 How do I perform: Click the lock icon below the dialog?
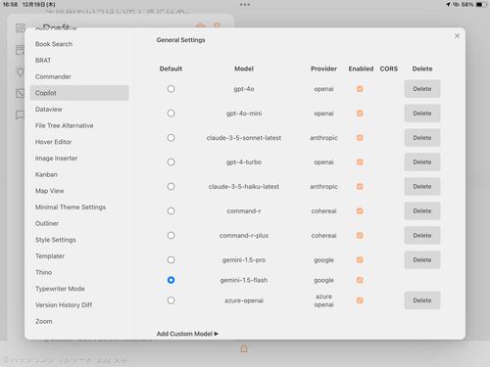click(244, 348)
